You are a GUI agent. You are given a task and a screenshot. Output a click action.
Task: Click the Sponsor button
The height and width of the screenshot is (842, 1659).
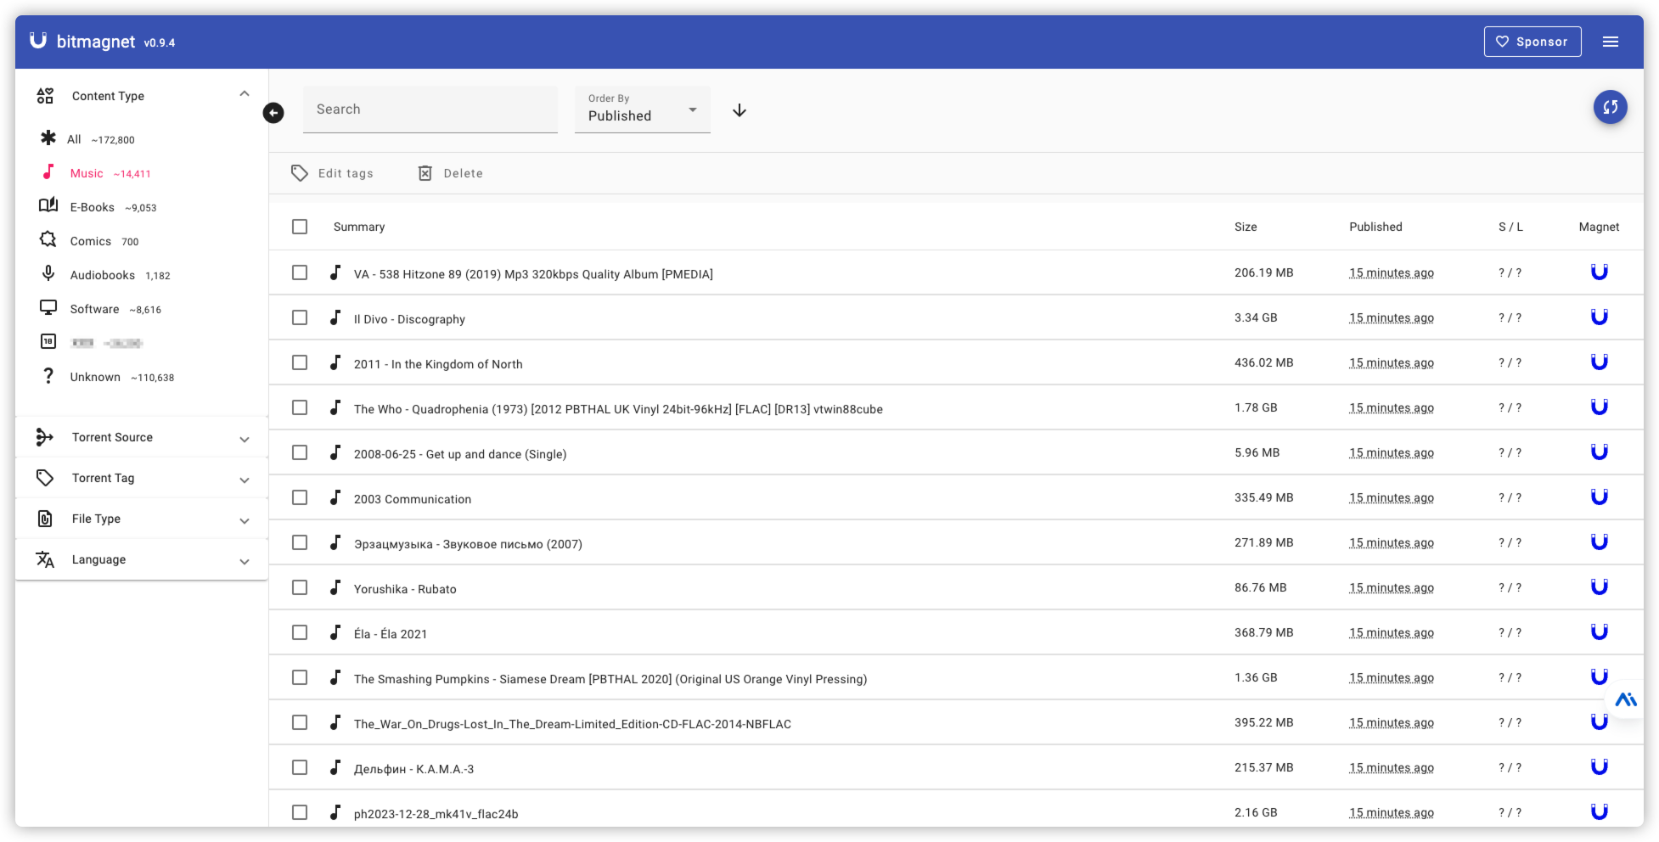click(x=1532, y=42)
